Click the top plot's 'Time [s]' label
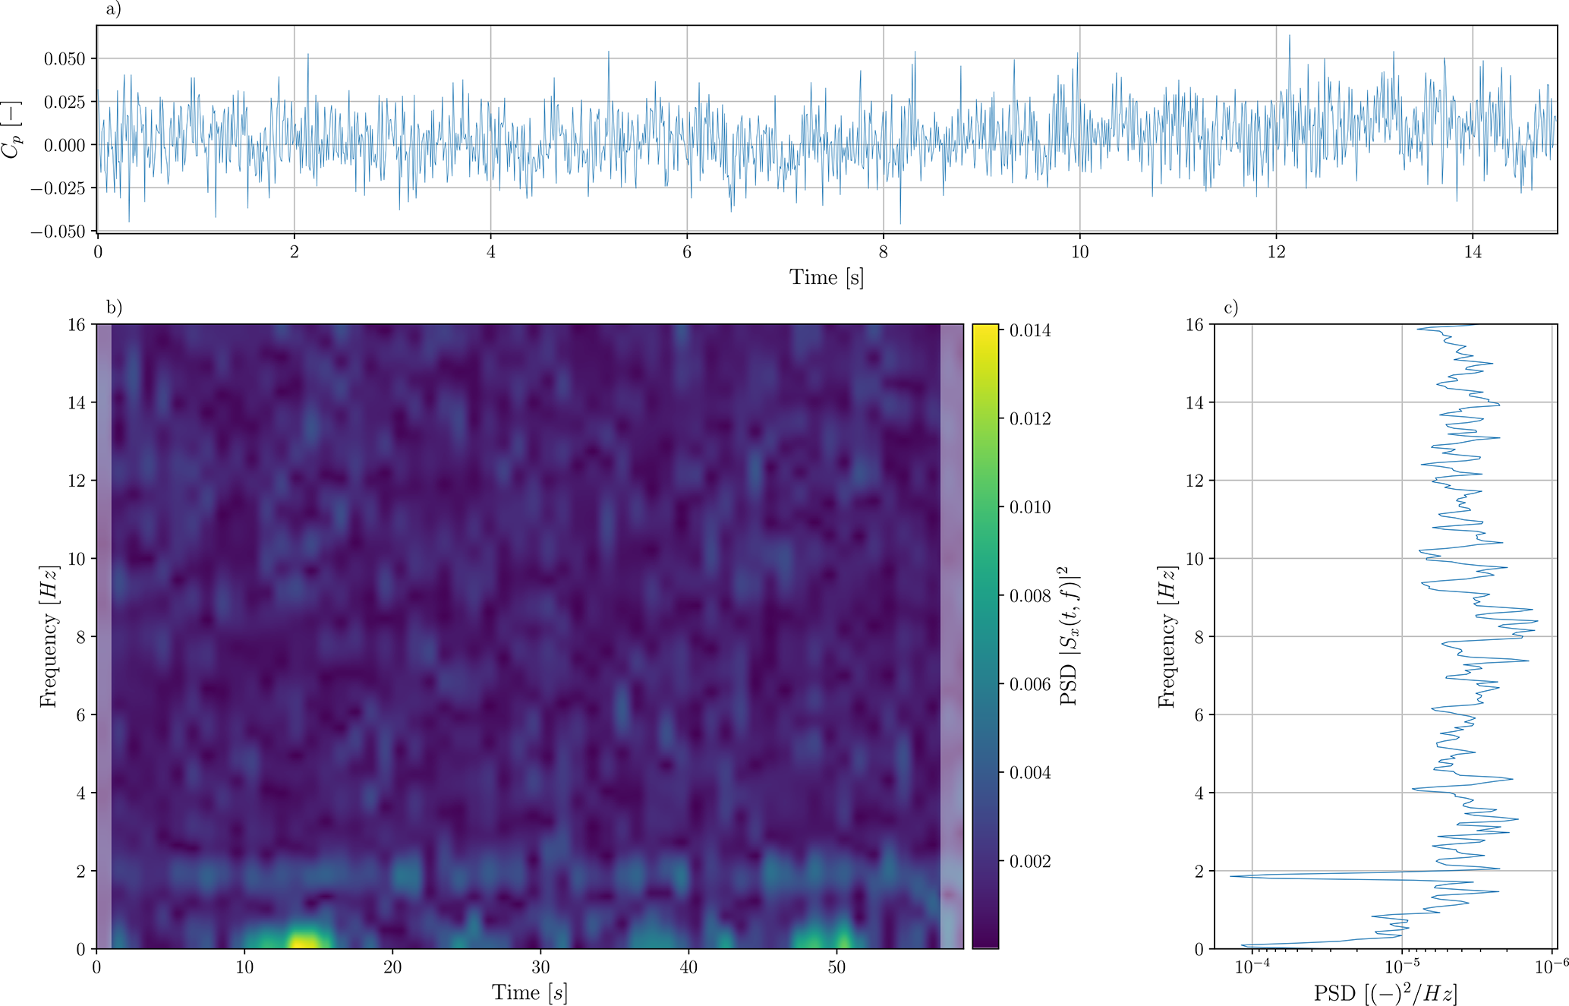This screenshot has height=1006, width=1569. (x=827, y=277)
